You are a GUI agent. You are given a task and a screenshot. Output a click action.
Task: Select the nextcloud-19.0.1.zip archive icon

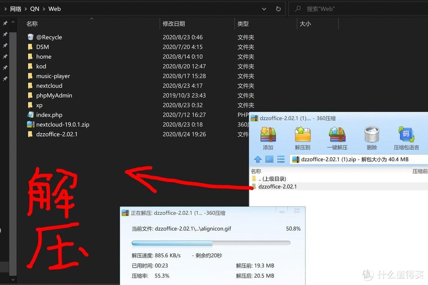click(x=31, y=124)
